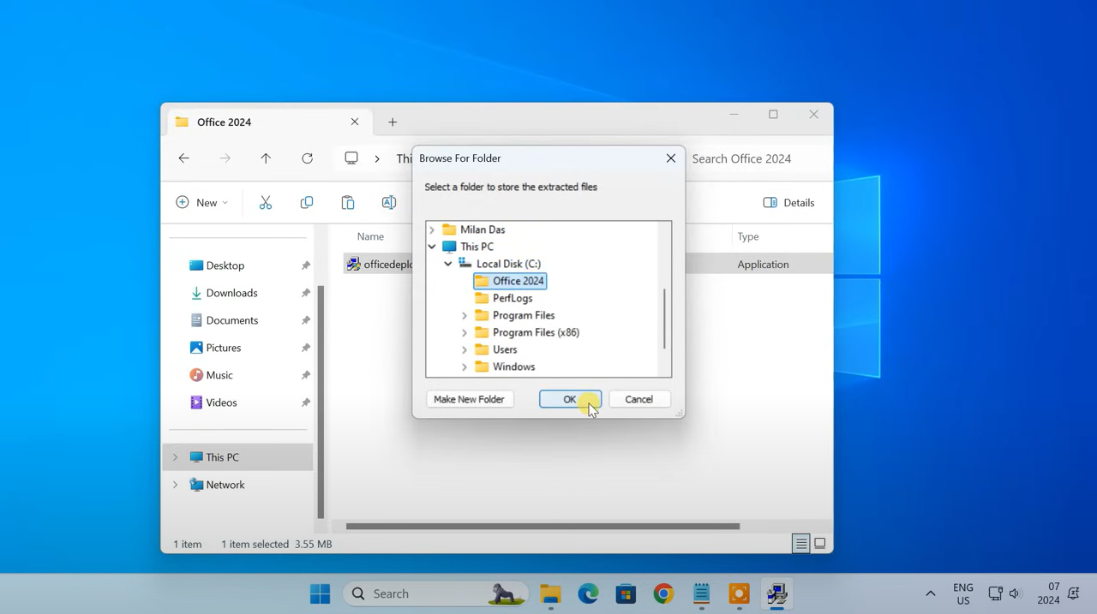Select the Windows folder in tree
The width and height of the screenshot is (1097, 614).
505,367
